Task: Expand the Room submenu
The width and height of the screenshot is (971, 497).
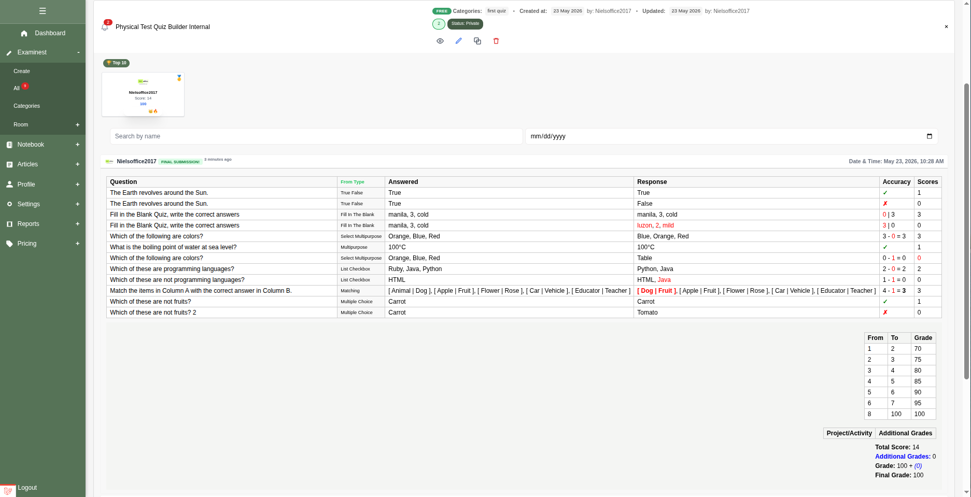Action: 78,125
